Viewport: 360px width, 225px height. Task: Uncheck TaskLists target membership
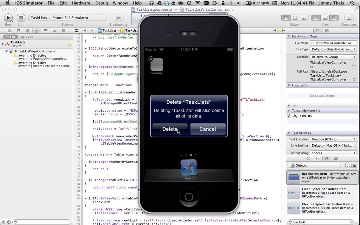click(x=289, y=116)
